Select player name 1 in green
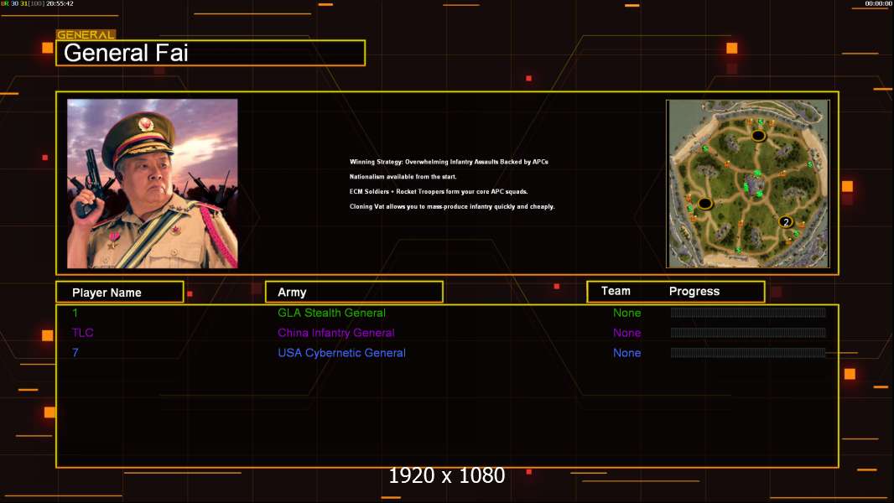 (x=75, y=313)
